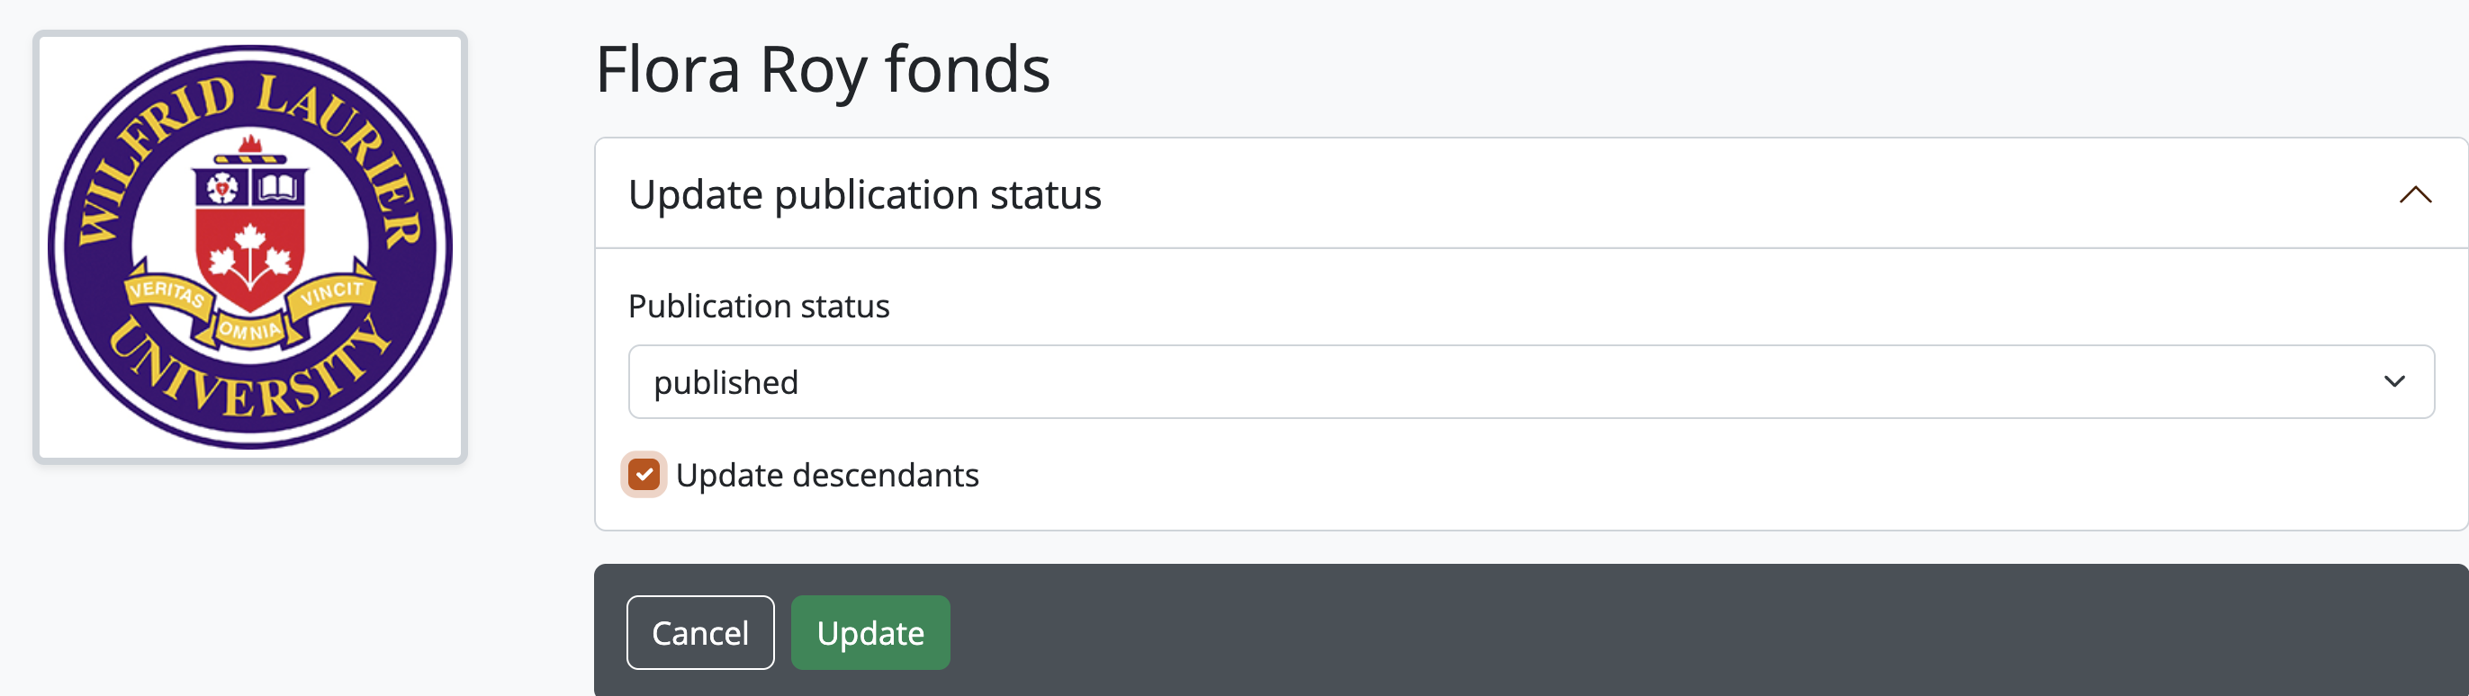
Task: Click empty area of the dark actions bar
Action: click(1629, 632)
